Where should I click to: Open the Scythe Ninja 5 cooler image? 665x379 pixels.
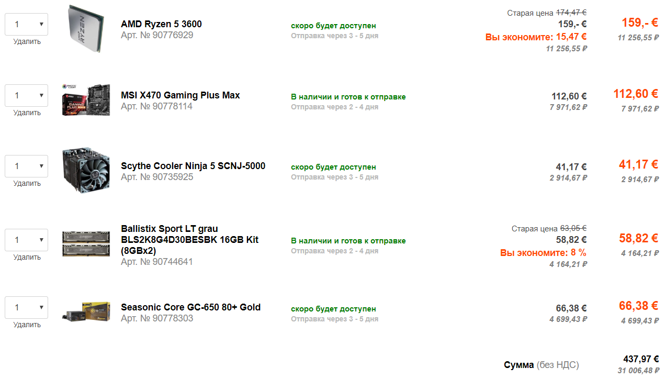[86, 170]
